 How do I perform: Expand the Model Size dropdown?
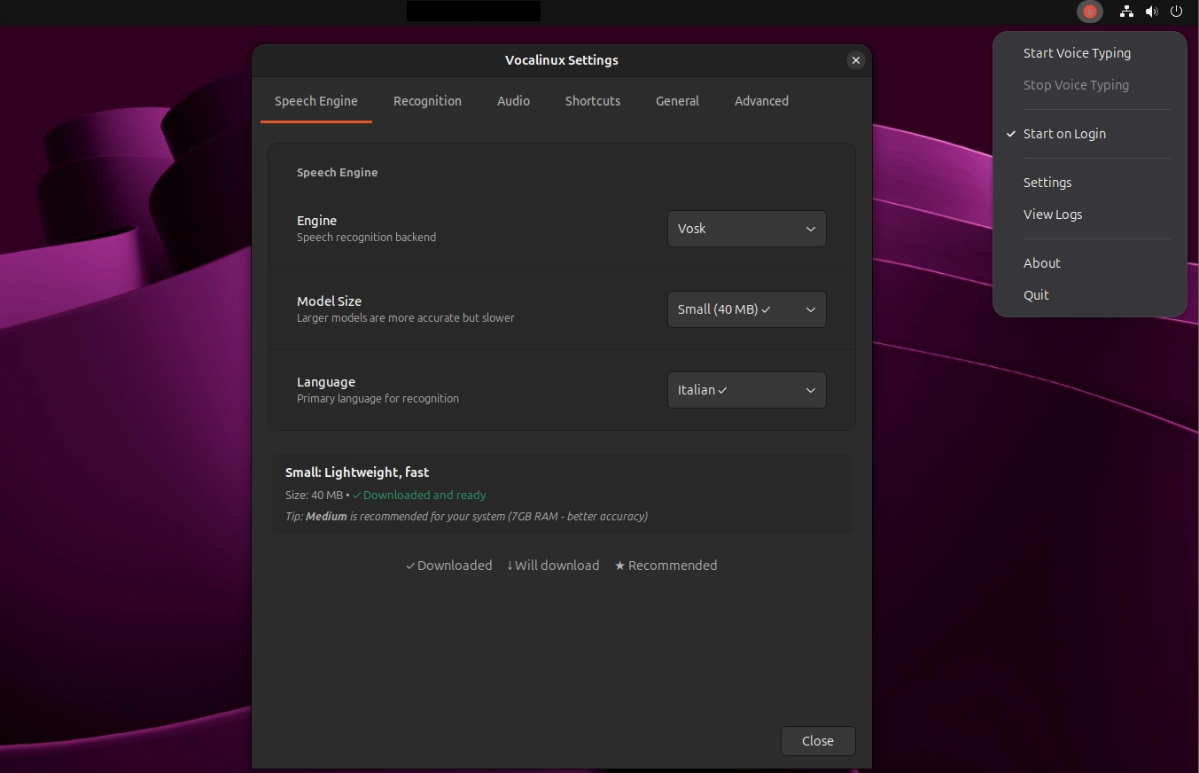click(747, 309)
